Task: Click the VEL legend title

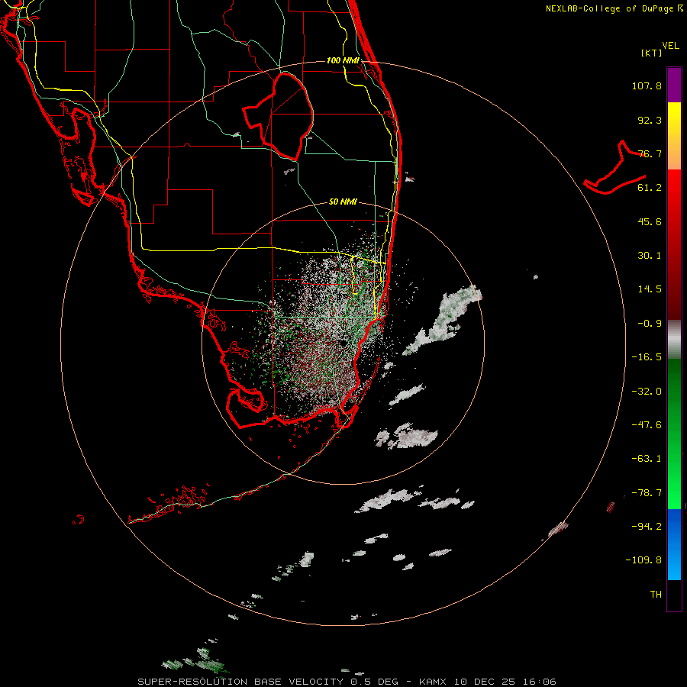Action: (670, 46)
